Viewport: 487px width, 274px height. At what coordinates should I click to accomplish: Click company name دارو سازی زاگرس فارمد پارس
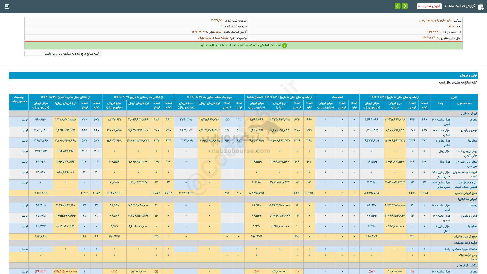(x=435, y=20)
